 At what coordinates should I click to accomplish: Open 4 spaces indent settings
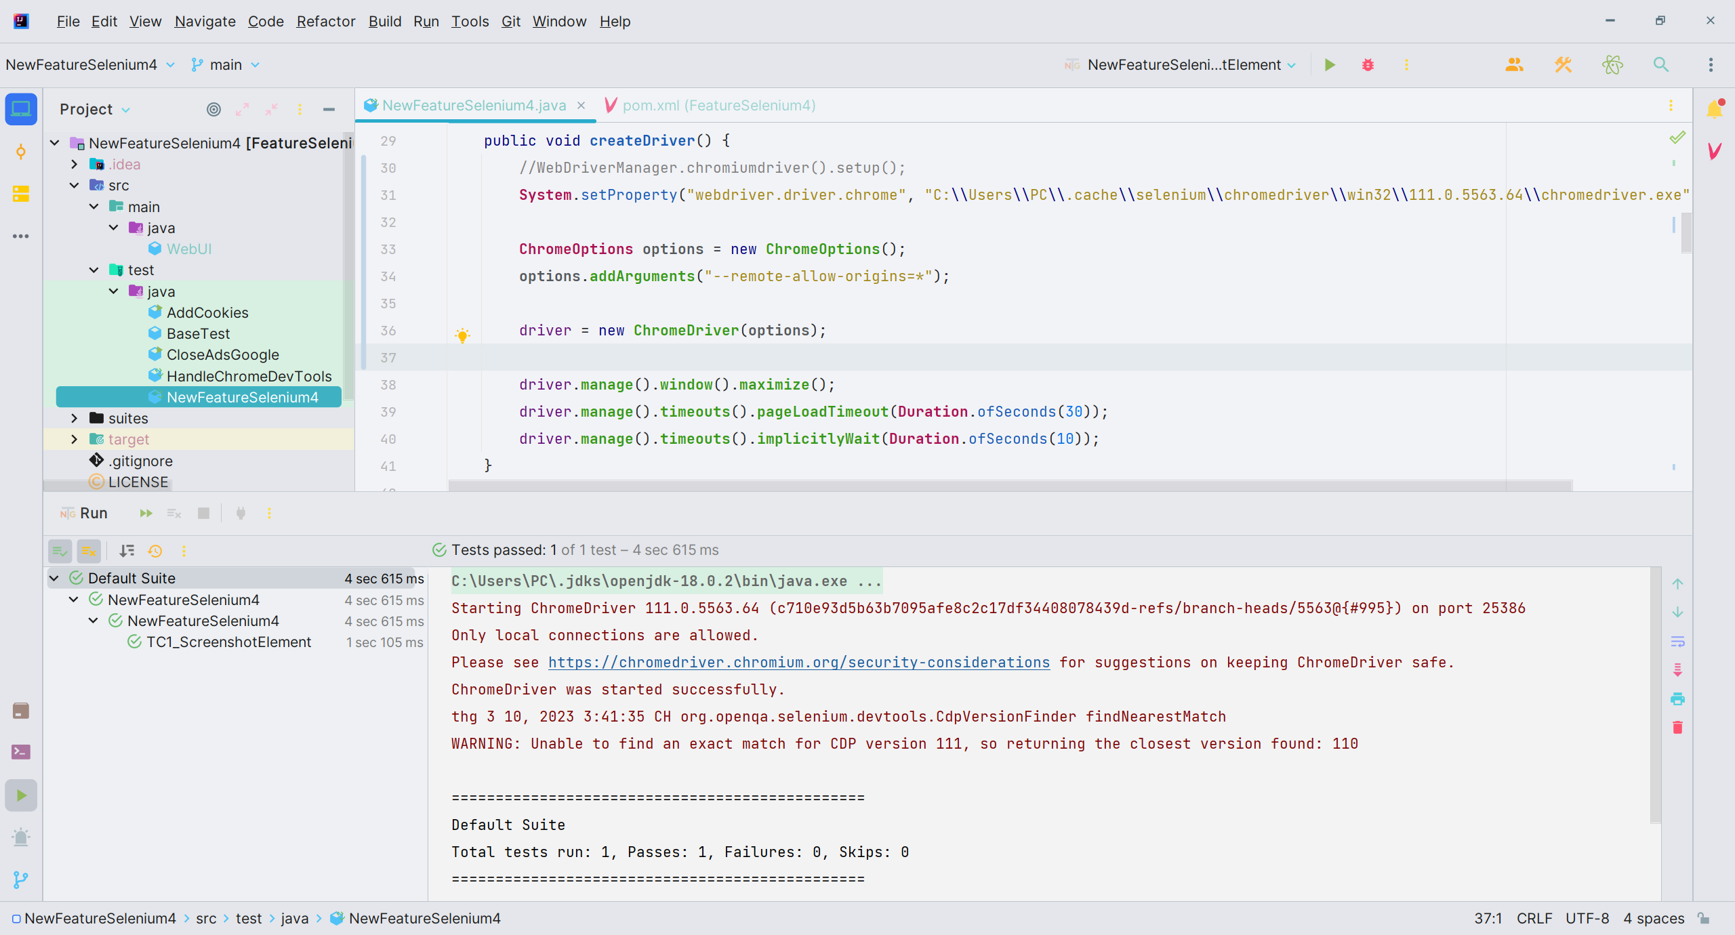(1654, 919)
